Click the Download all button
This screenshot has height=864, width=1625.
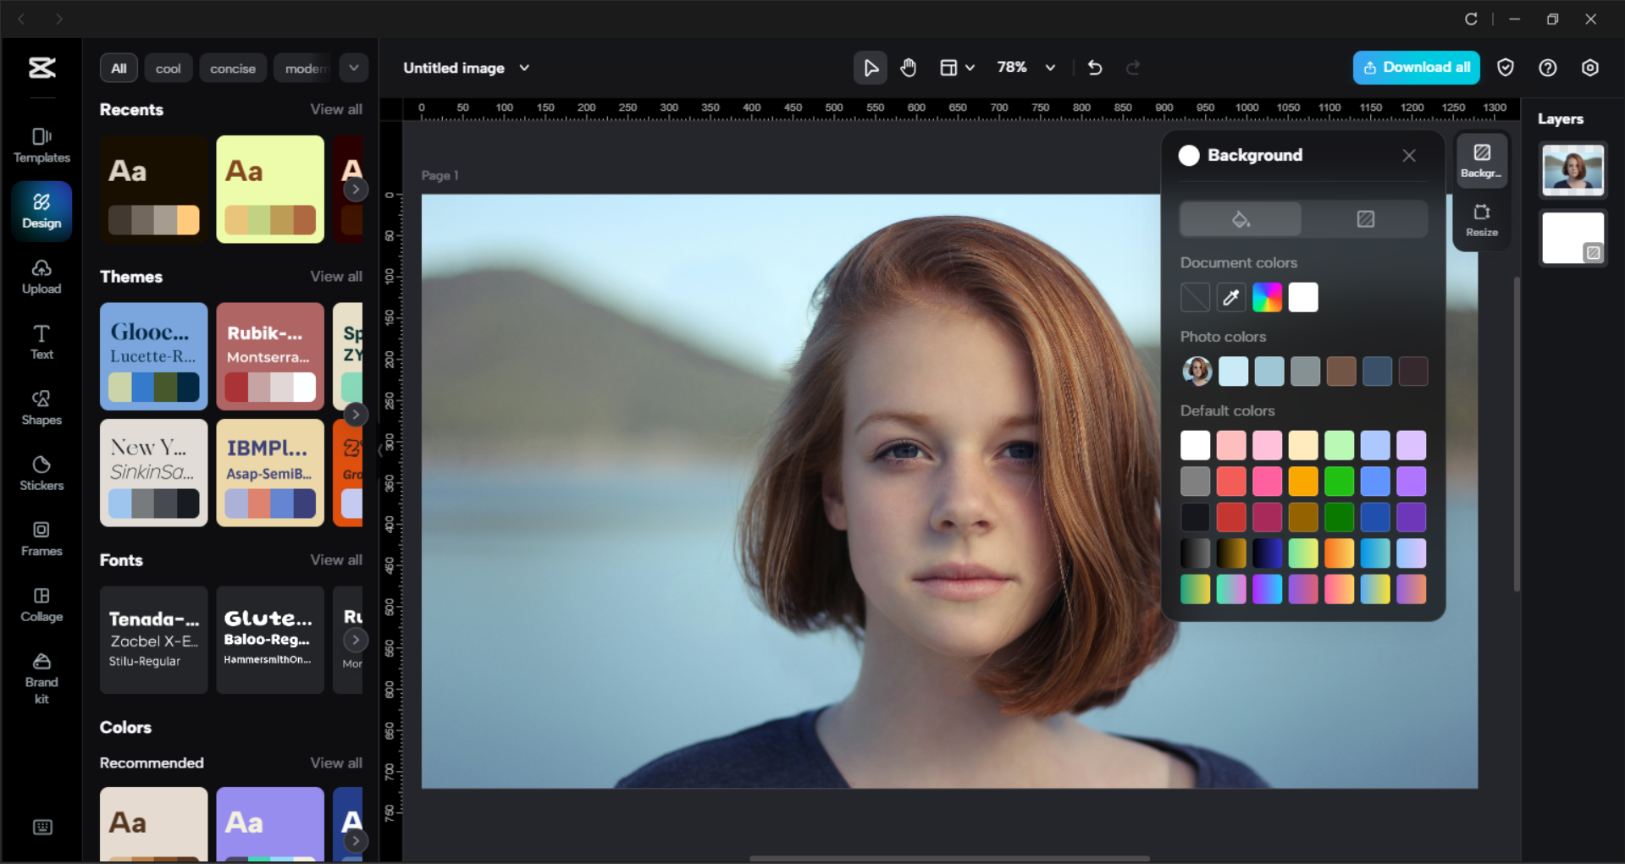tap(1416, 67)
